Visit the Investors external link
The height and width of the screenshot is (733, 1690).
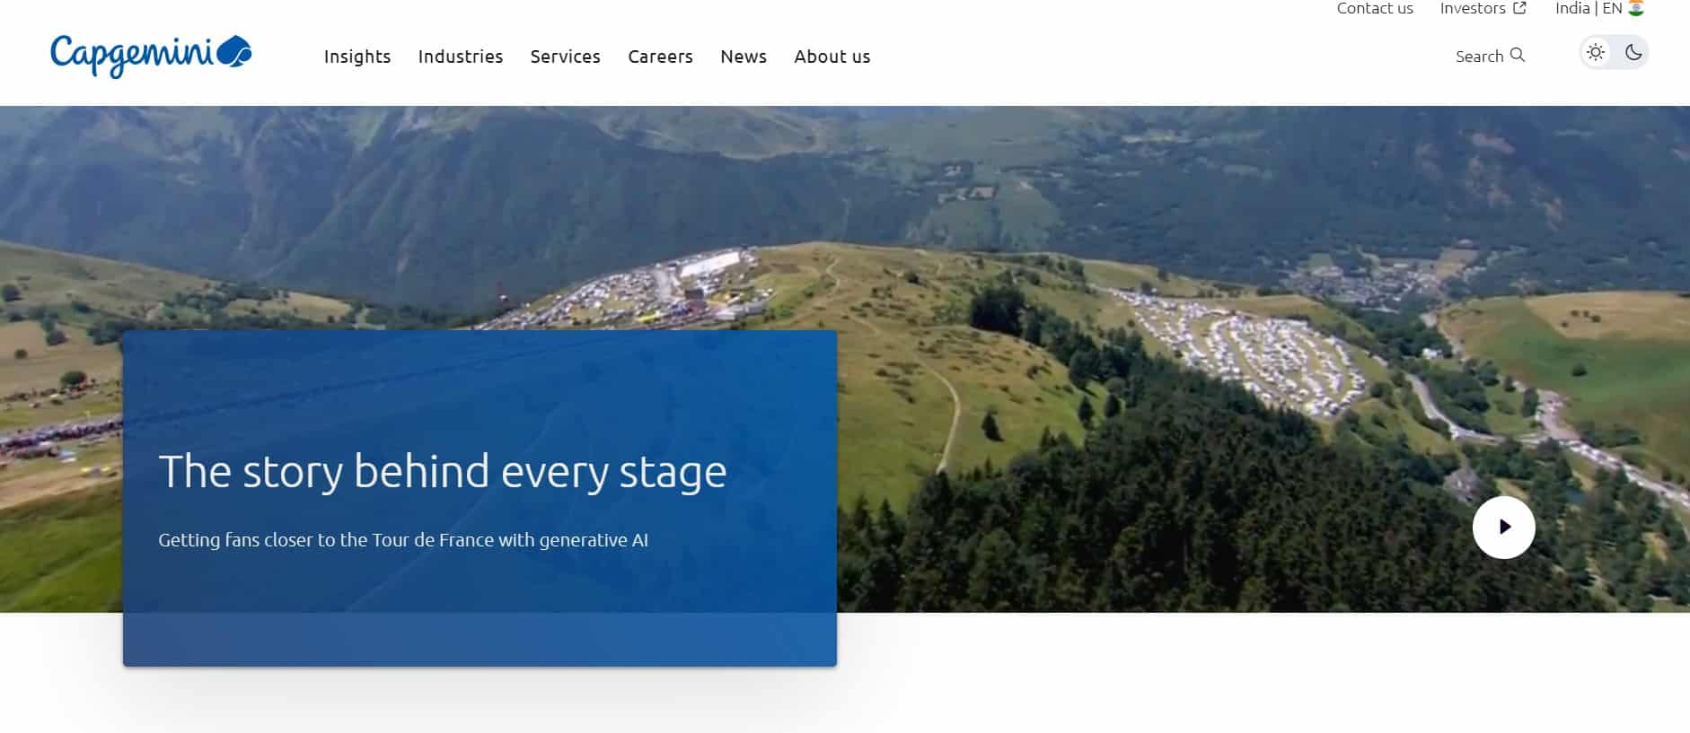point(1483,8)
